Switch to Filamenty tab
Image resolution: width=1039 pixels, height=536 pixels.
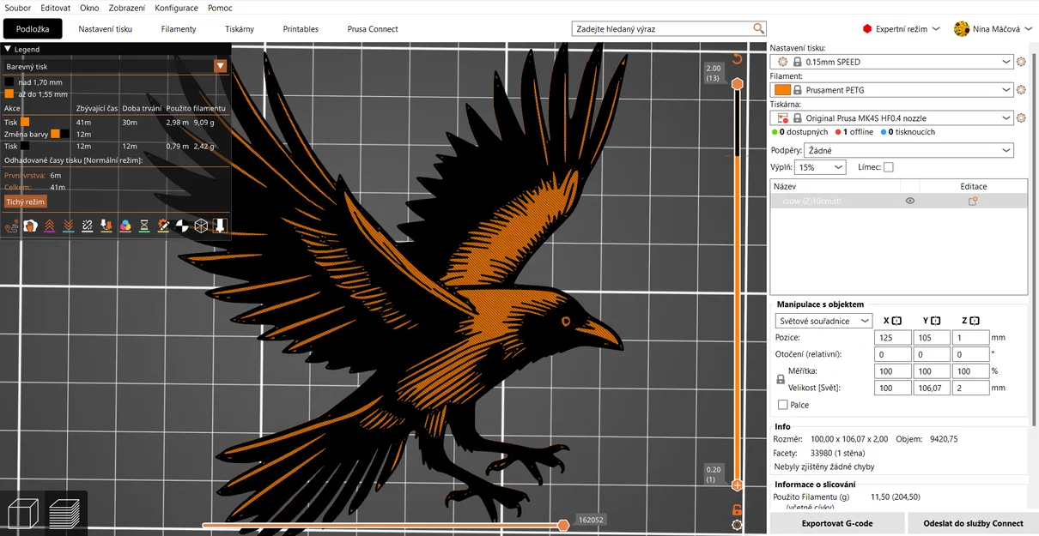click(x=179, y=29)
